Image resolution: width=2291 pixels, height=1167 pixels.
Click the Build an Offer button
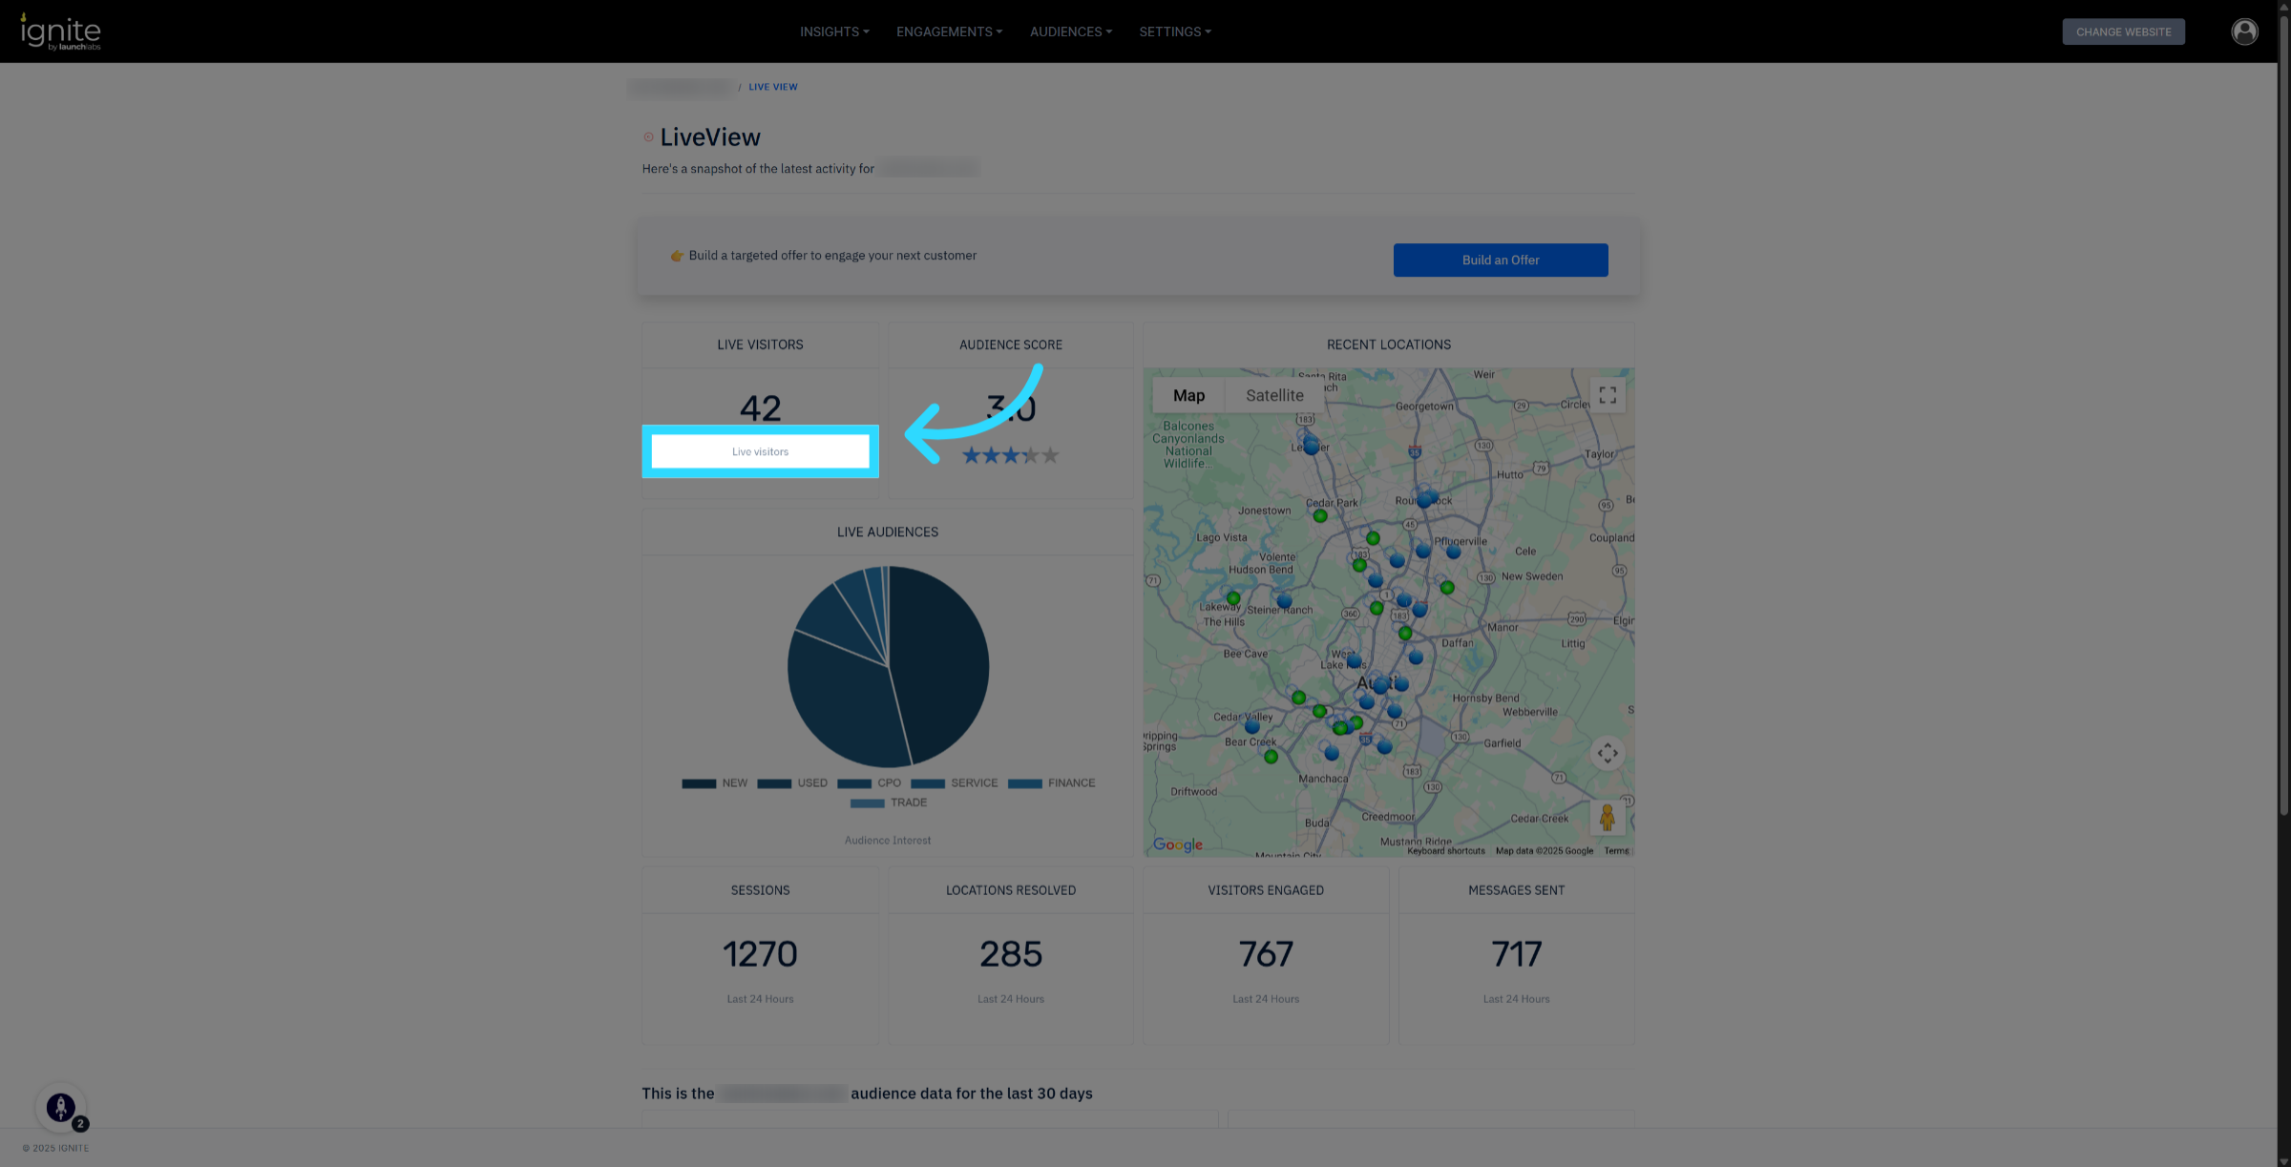tap(1500, 260)
